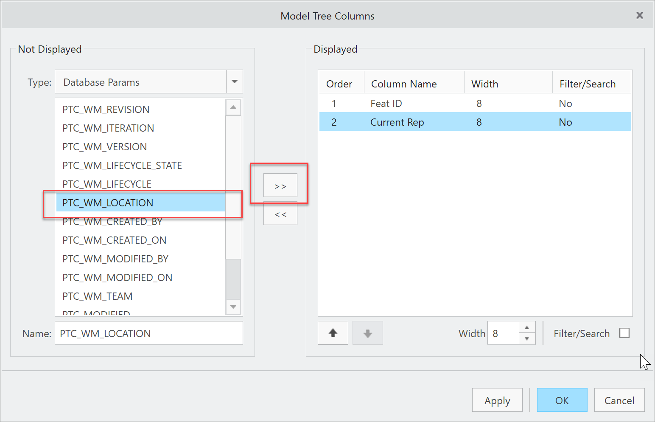The width and height of the screenshot is (655, 422).
Task: Click the << remove column button
Action: 280,214
